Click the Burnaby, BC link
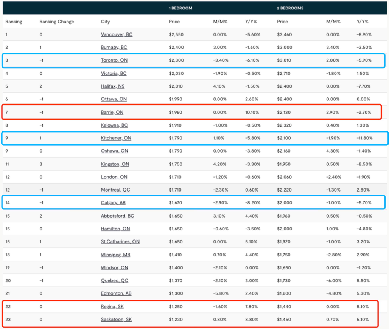Viewport: 389px width, 329px height. click(114, 47)
